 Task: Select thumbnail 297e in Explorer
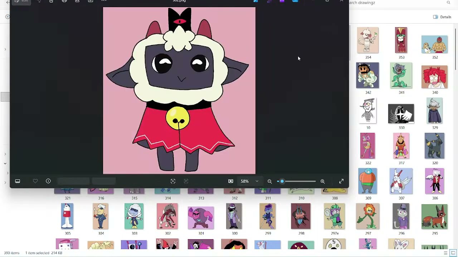[334, 216]
